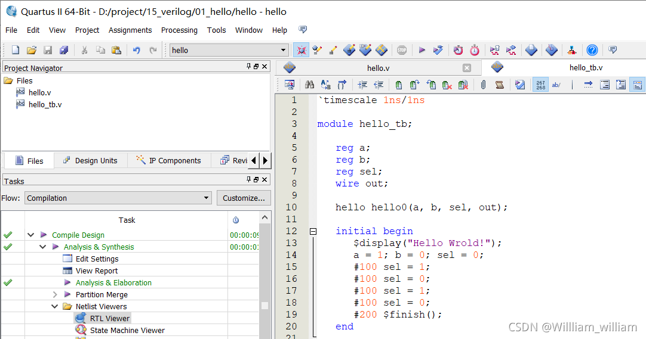Click the Clear All Bookmarks icon

(x=463, y=85)
